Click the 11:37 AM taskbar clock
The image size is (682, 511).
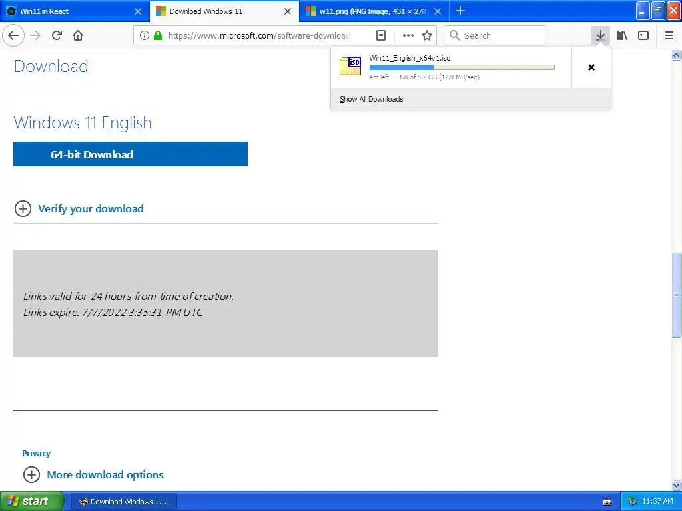pos(657,502)
